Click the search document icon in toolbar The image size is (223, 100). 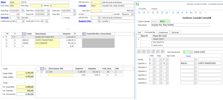(173, 12)
